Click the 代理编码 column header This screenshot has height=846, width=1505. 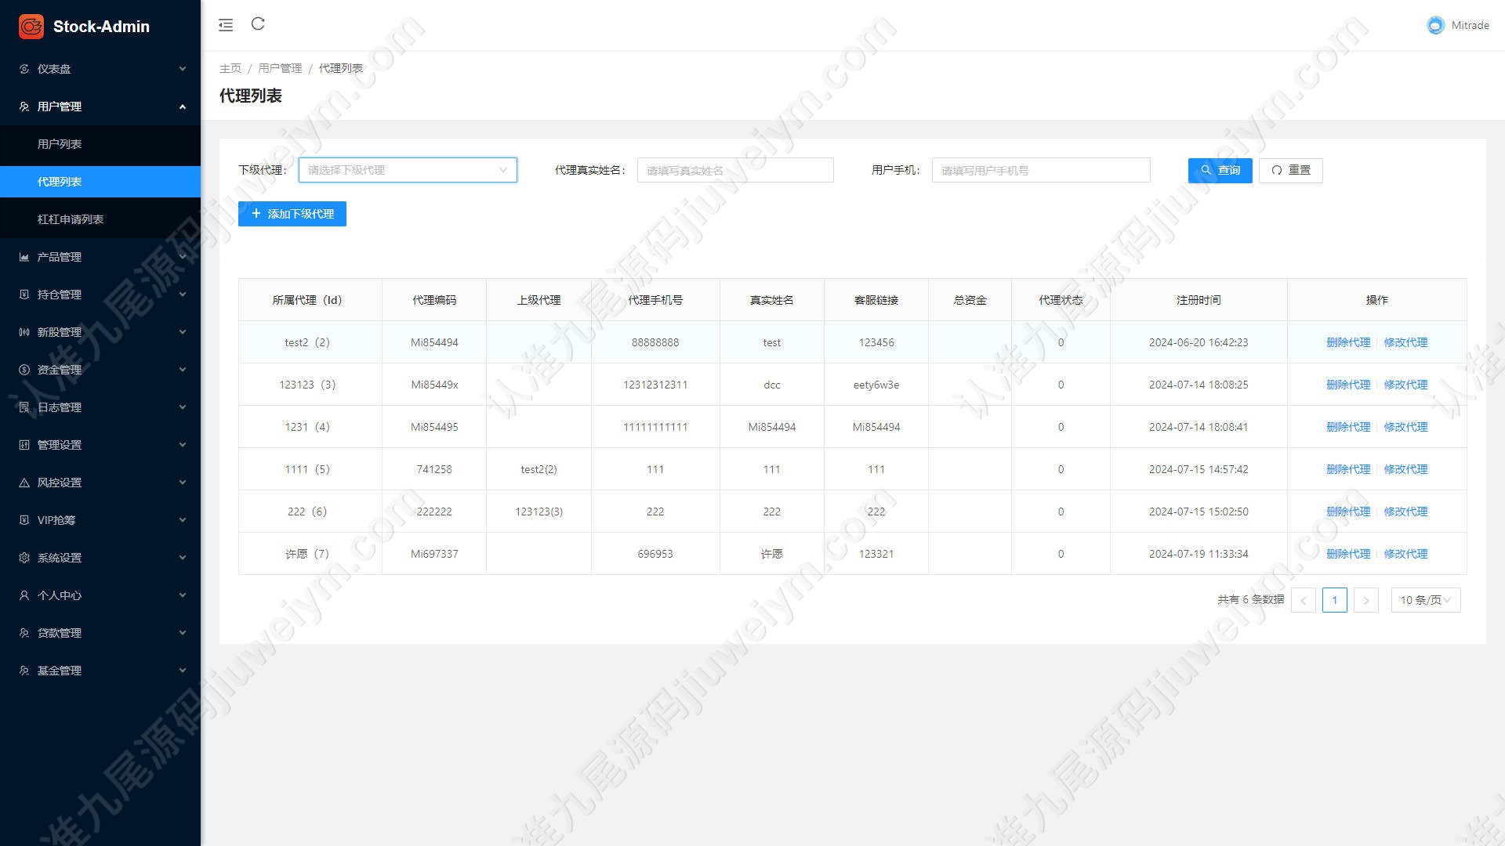click(x=434, y=300)
